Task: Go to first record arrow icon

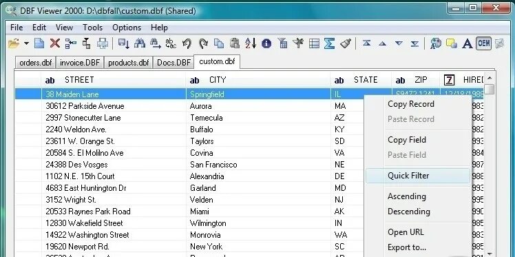Action: pyautogui.click(x=366, y=43)
